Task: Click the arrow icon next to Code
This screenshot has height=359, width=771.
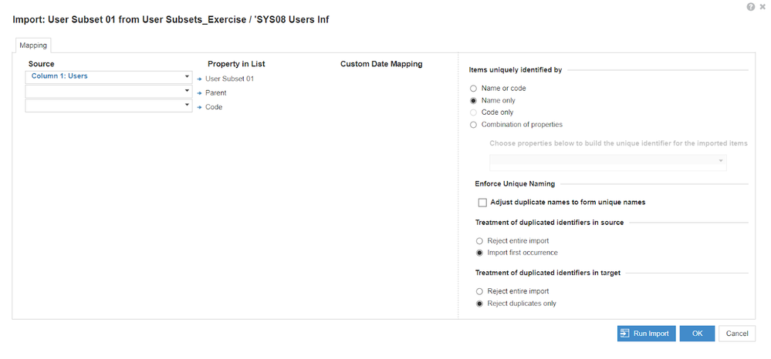Action: [x=200, y=107]
